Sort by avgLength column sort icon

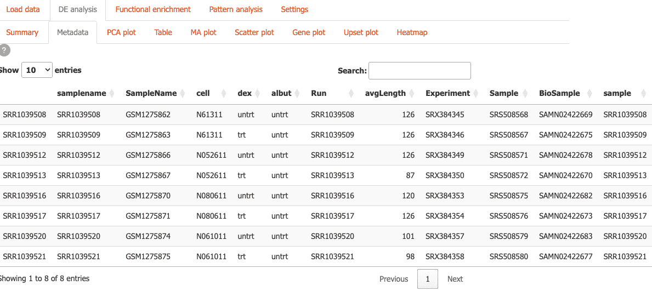[412, 94]
